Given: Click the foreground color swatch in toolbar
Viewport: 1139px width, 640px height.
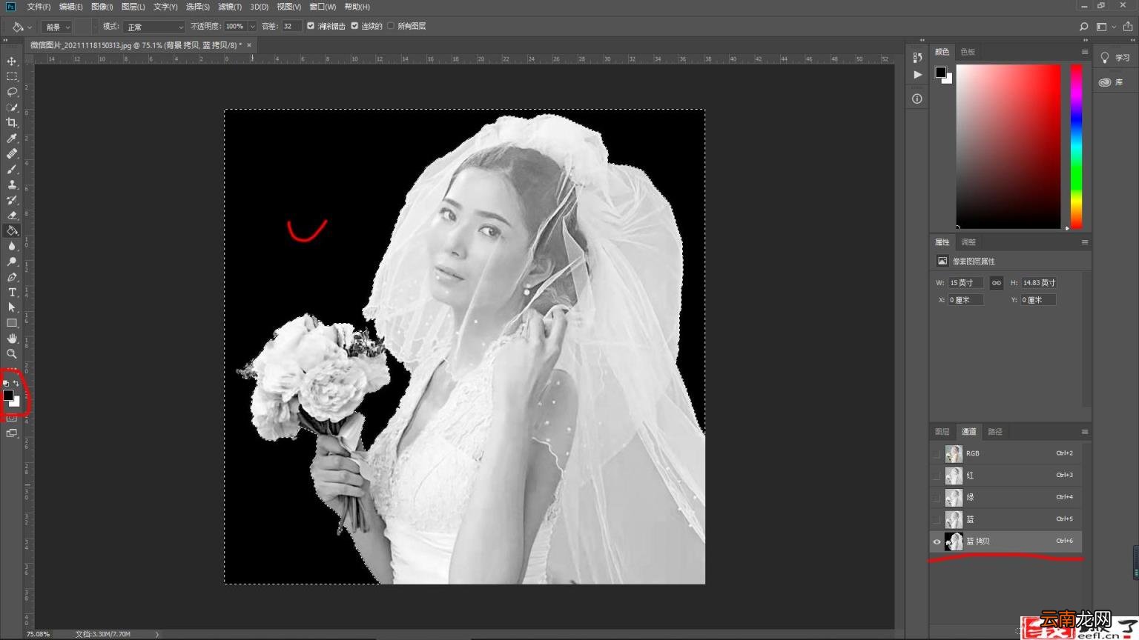Looking at the screenshot, I should point(8,396).
